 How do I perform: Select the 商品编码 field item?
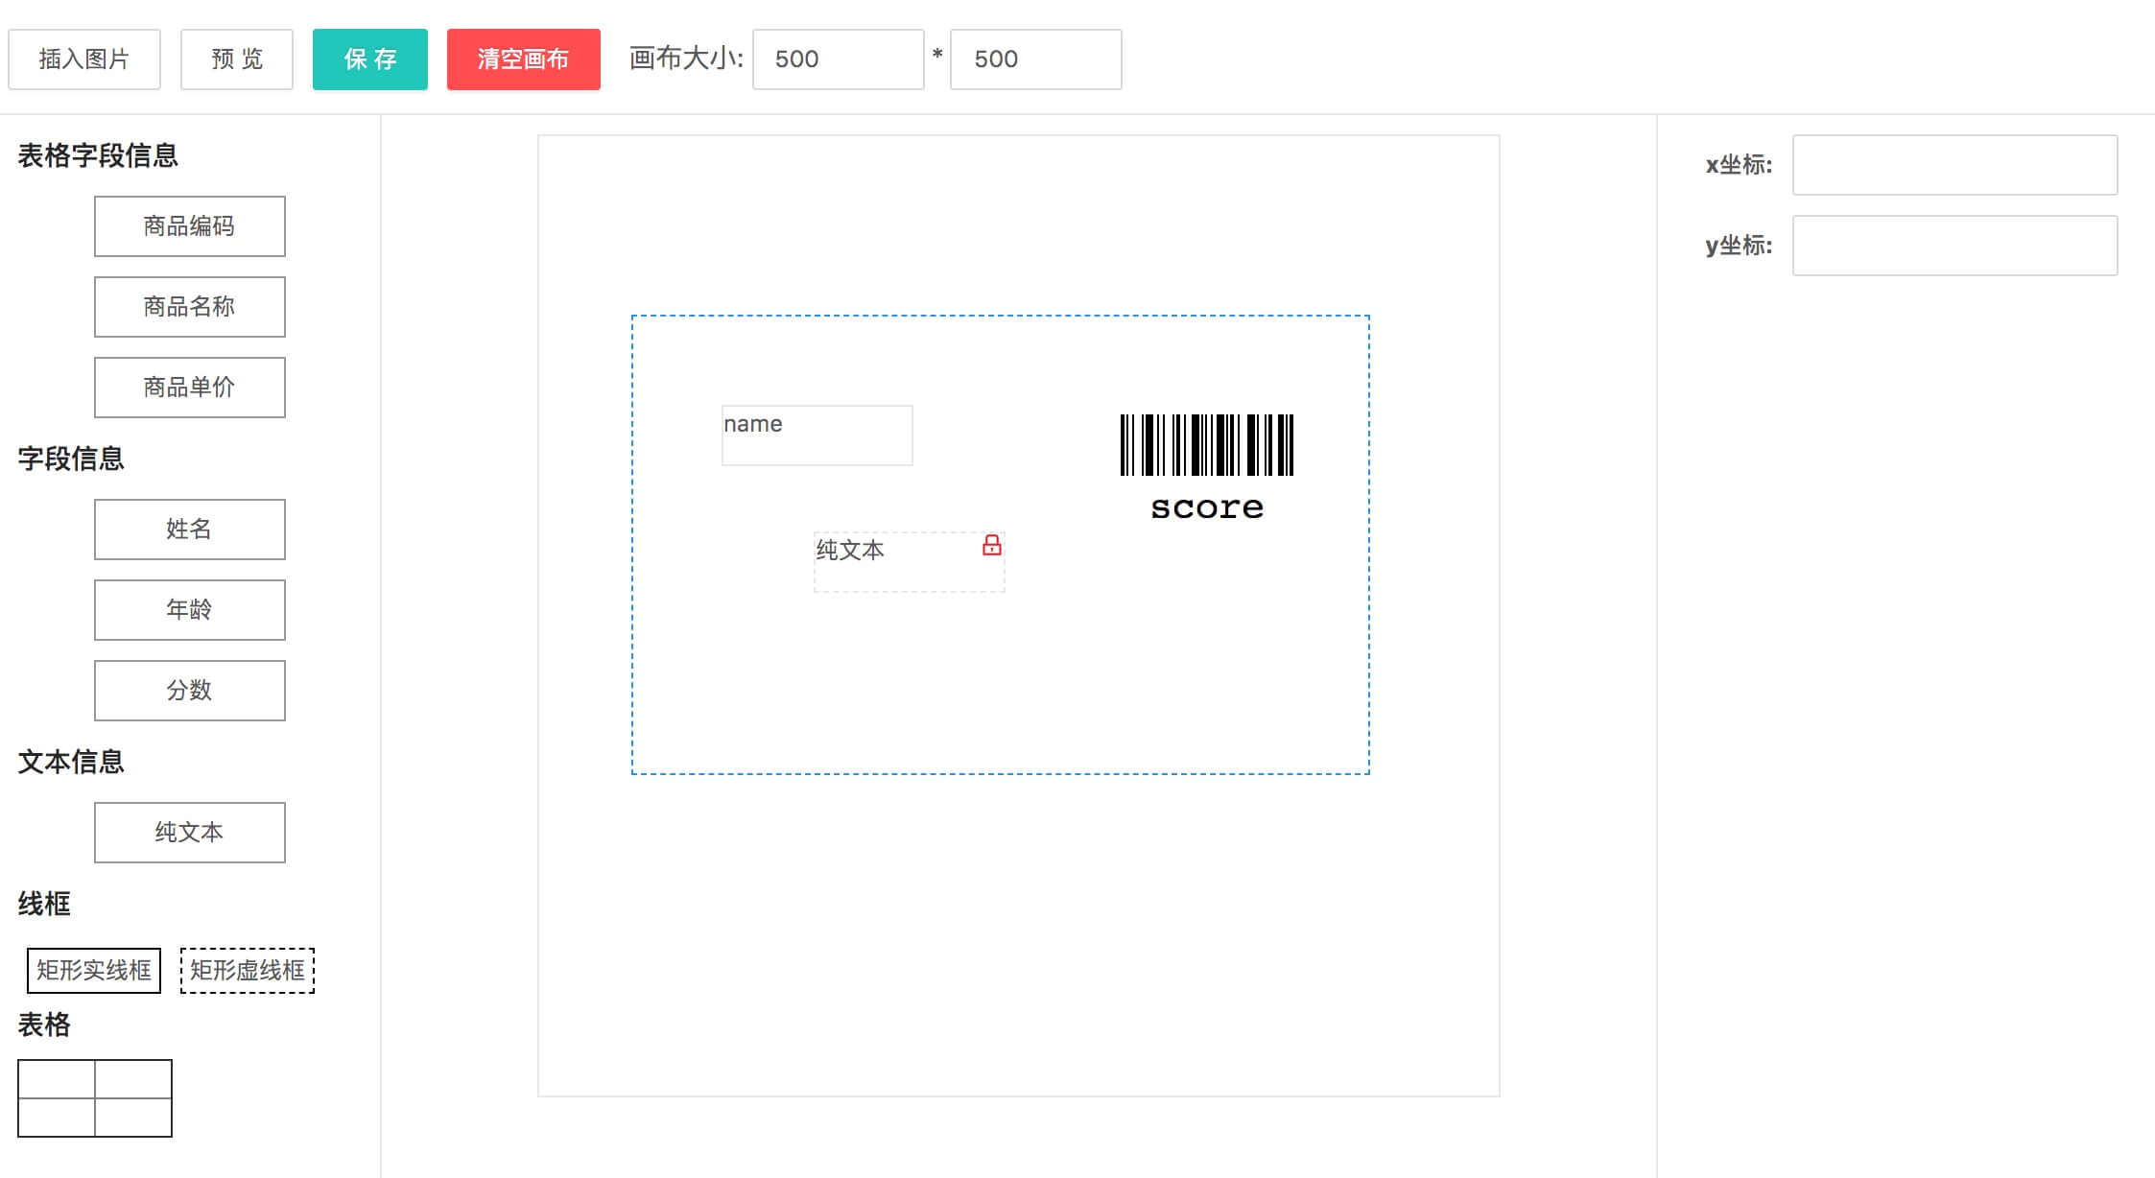pyautogui.click(x=190, y=226)
